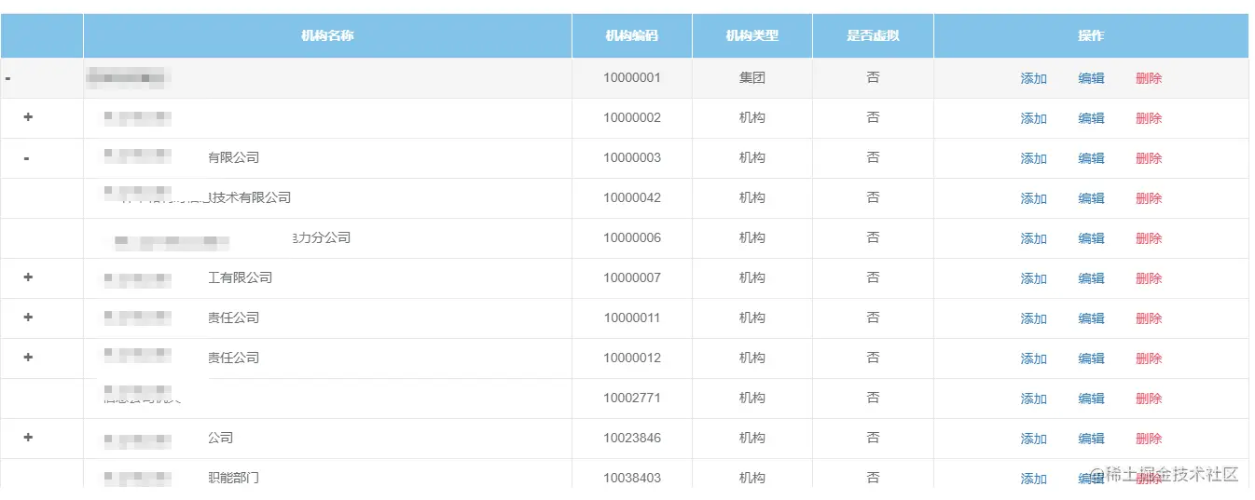
Task: Click 编辑 for row 10023846
Action: [1091, 439]
